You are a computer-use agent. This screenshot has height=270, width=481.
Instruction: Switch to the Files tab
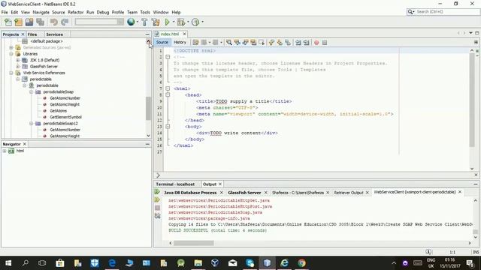(32, 34)
